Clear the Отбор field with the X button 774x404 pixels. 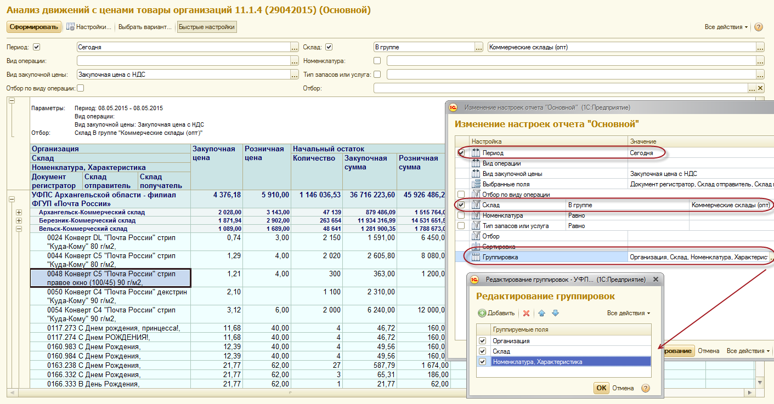760,88
